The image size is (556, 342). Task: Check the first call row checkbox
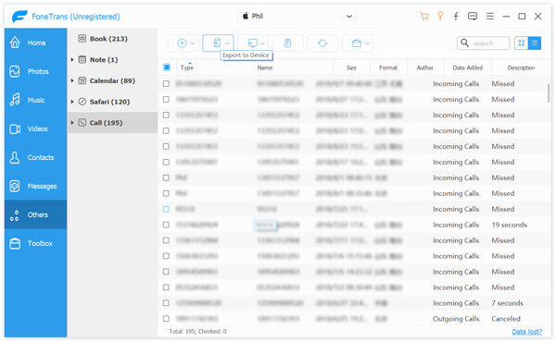(x=166, y=84)
